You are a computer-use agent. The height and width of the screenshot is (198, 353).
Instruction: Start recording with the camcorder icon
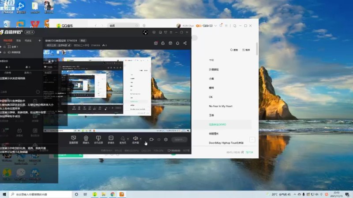(151, 139)
